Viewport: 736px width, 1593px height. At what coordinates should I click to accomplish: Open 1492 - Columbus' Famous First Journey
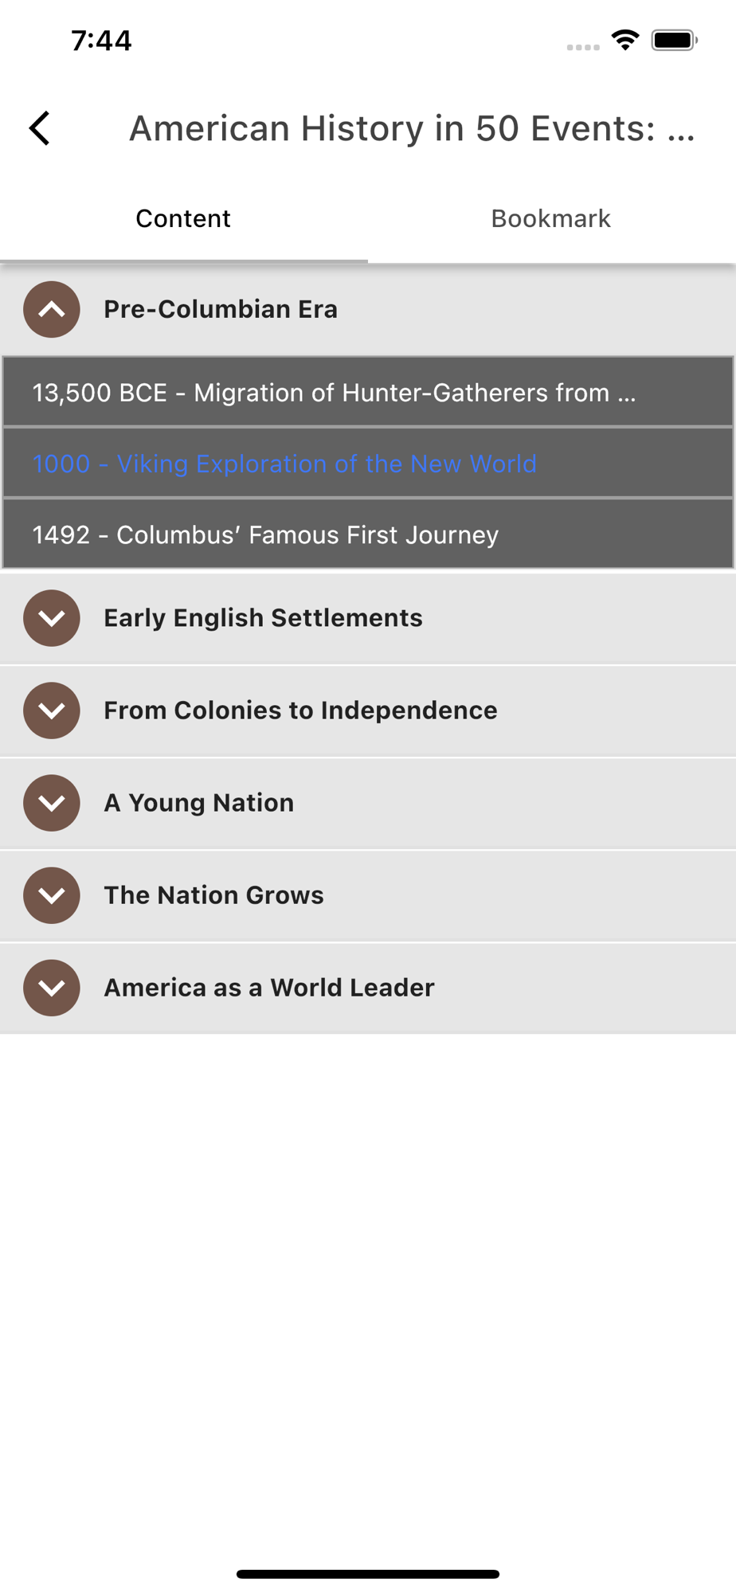coord(265,534)
